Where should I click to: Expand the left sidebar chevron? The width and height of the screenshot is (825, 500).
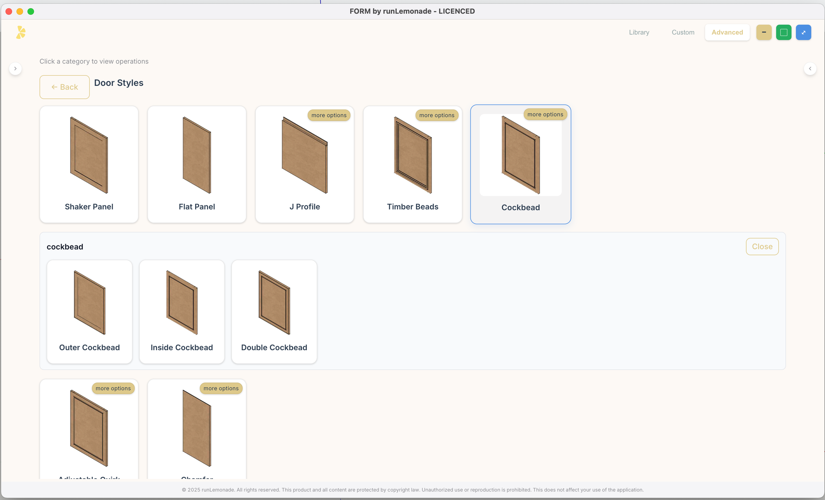[15, 68]
